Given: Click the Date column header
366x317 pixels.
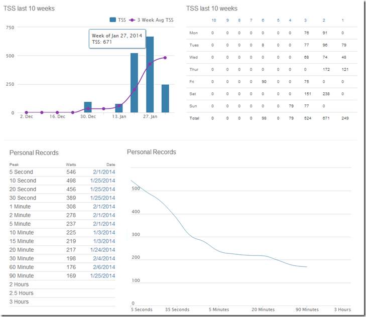Looking at the screenshot, I should (110, 165).
